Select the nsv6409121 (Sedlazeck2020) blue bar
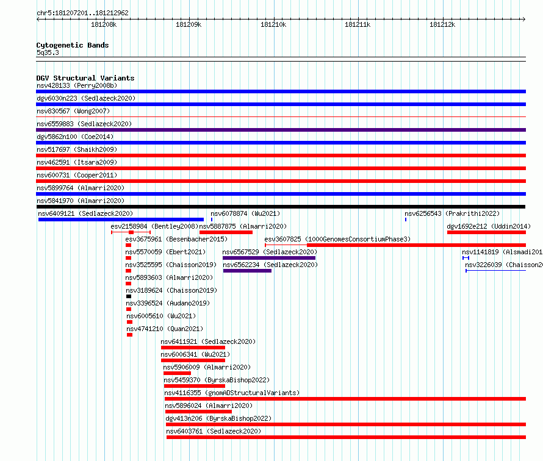 pos(121,220)
